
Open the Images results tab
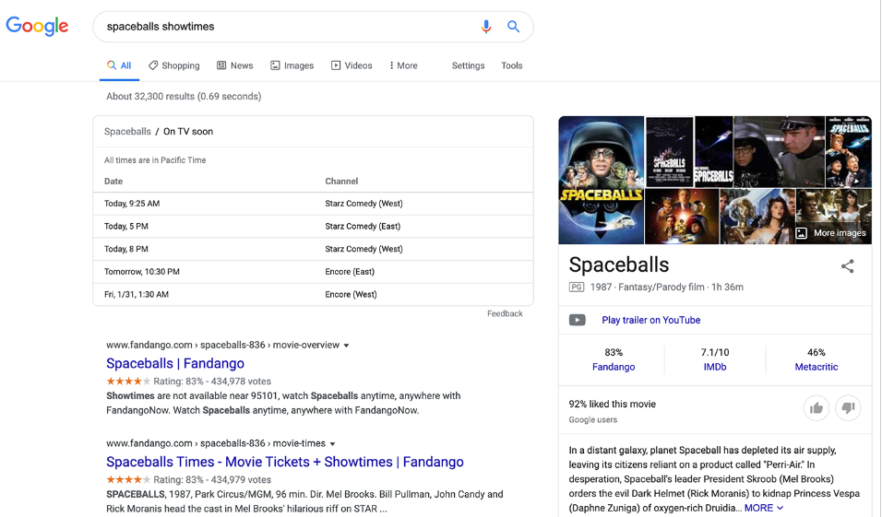(292, 65)
